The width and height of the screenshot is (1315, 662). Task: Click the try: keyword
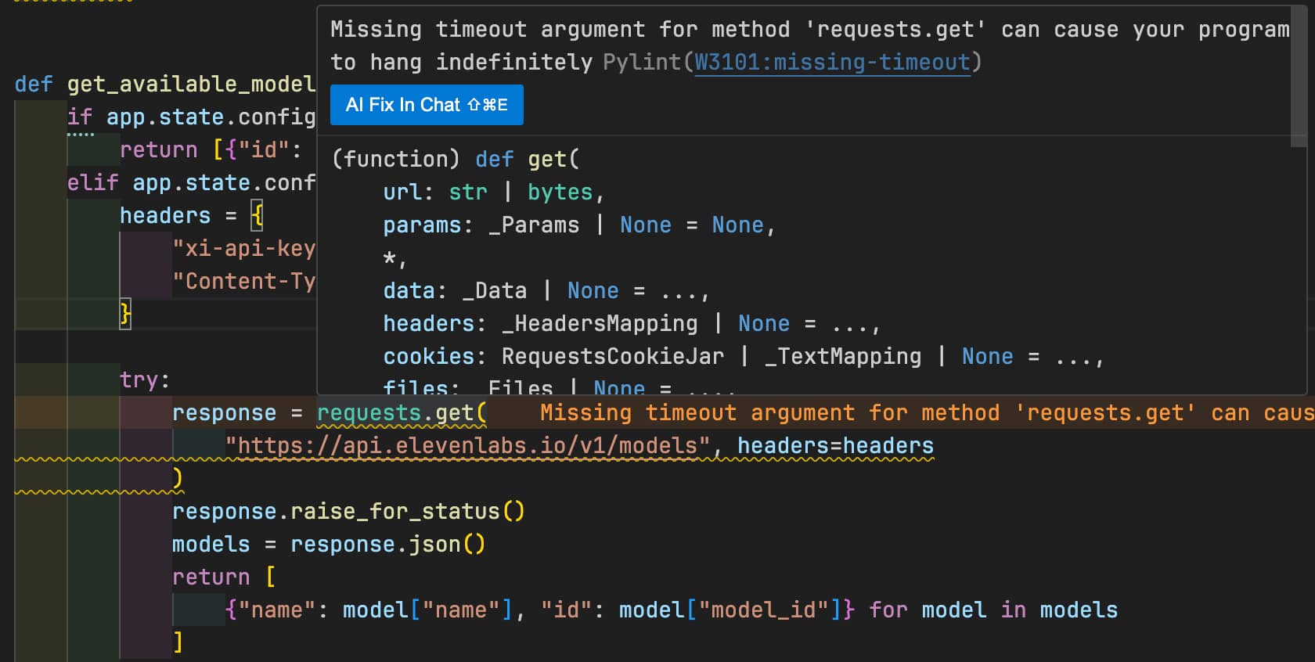[x=144, y=380]
